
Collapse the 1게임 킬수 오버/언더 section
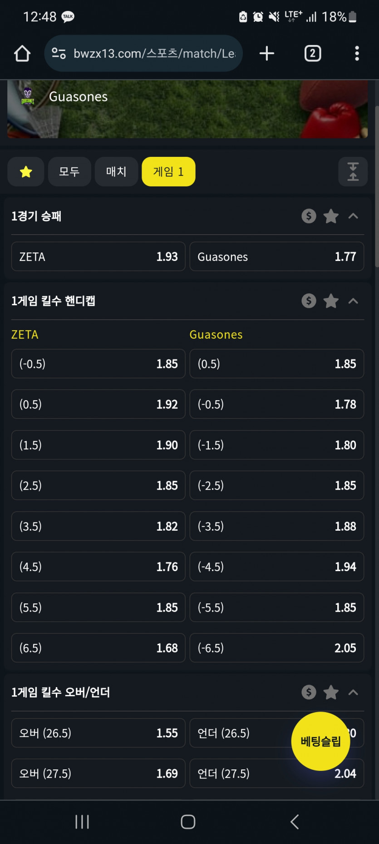pyautogui.click(x=353, y=692)
